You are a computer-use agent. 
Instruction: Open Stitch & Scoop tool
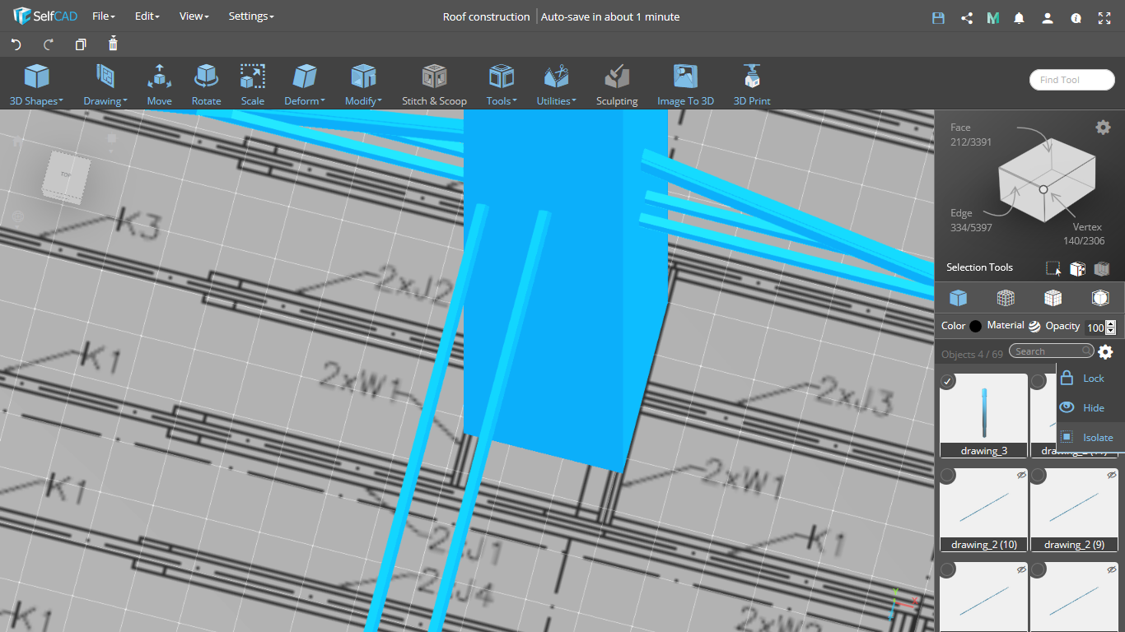tap(434, 86)
